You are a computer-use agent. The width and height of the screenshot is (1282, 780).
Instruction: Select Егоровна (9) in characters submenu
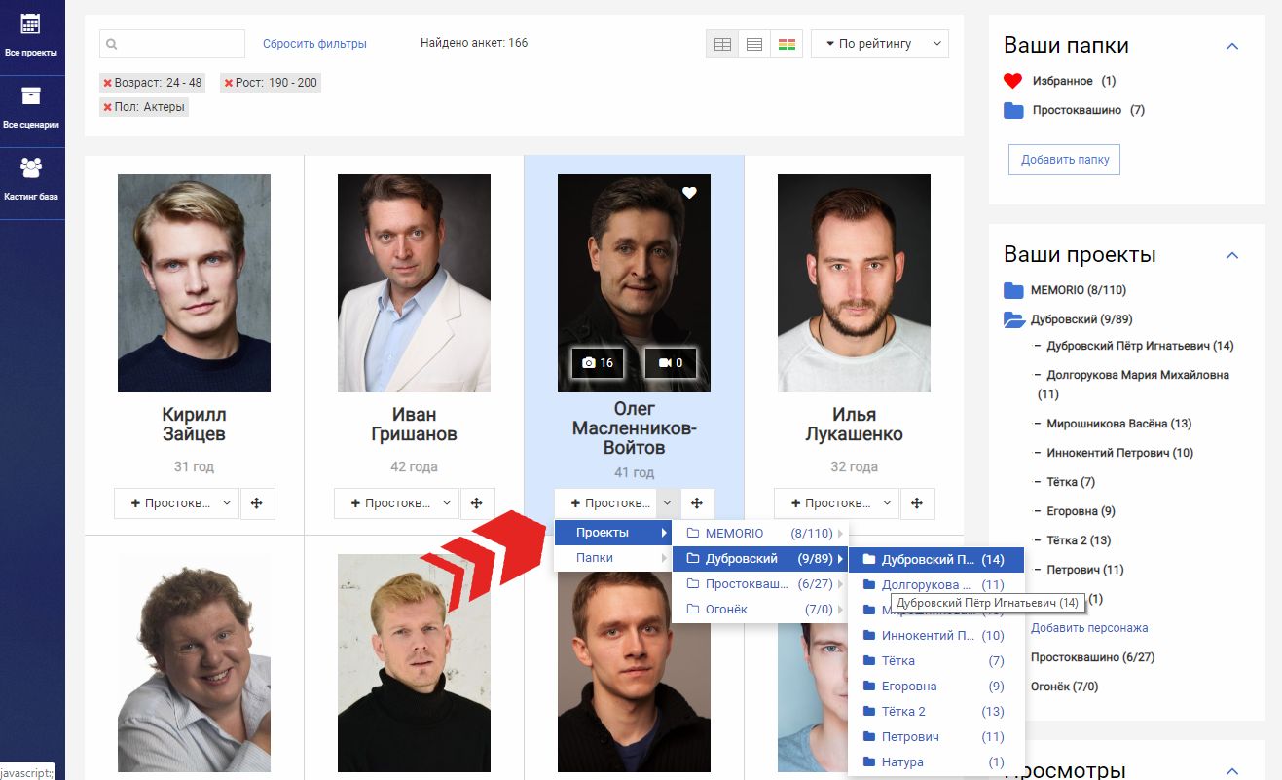[x=936, y=687]
